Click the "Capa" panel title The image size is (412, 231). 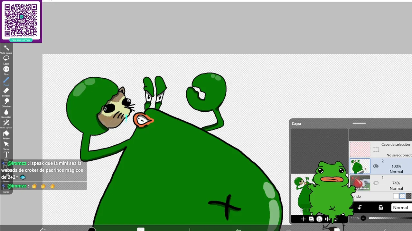tap(296, 124)
